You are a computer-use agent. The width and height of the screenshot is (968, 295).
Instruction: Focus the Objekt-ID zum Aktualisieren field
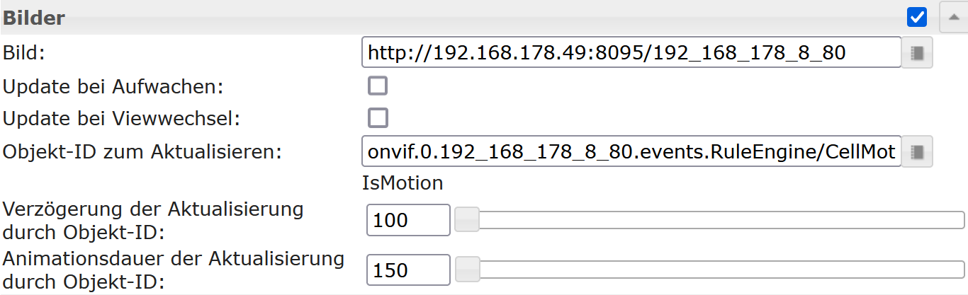(x=631, y=151)
